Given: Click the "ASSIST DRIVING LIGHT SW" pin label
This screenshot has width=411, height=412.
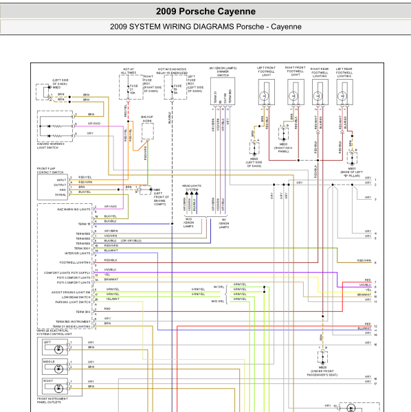Looking at the screenshot, I should point(71,293).
